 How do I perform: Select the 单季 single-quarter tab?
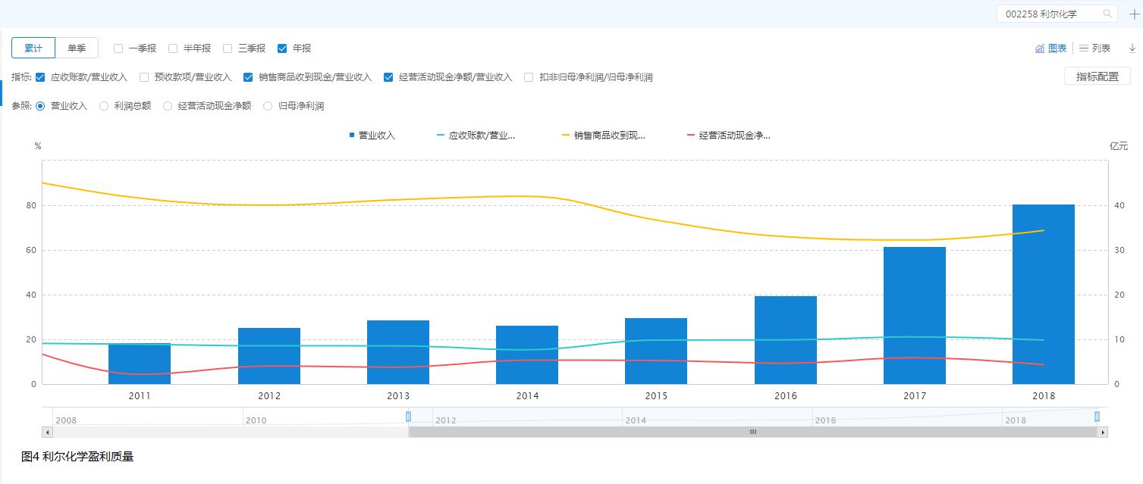coord(77,48)
